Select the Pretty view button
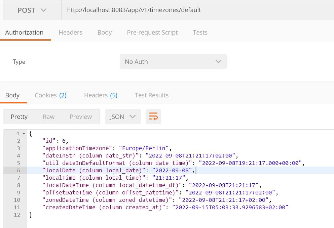Image resolution: width=334 pixels, height=228 pixels. point(19,117)
